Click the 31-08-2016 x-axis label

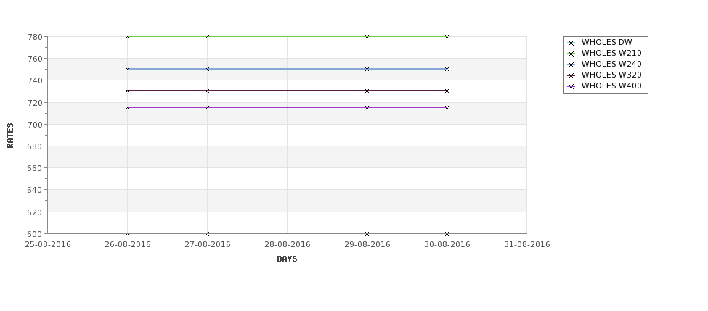[x=527, y=245]
